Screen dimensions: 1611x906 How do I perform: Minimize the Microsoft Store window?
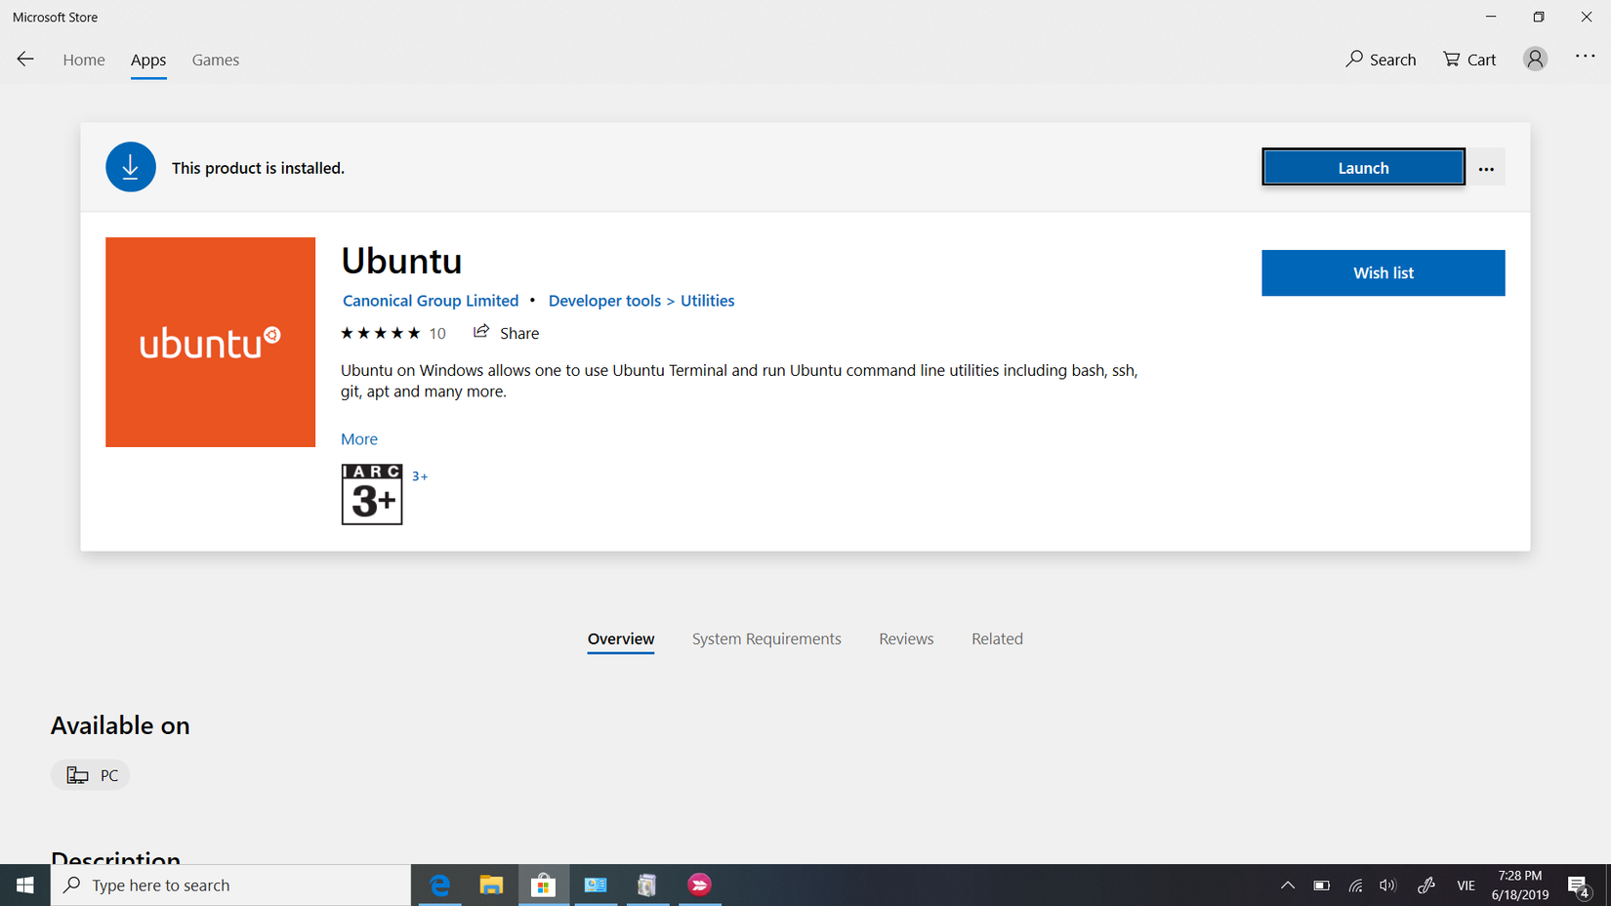point(1491,17)
